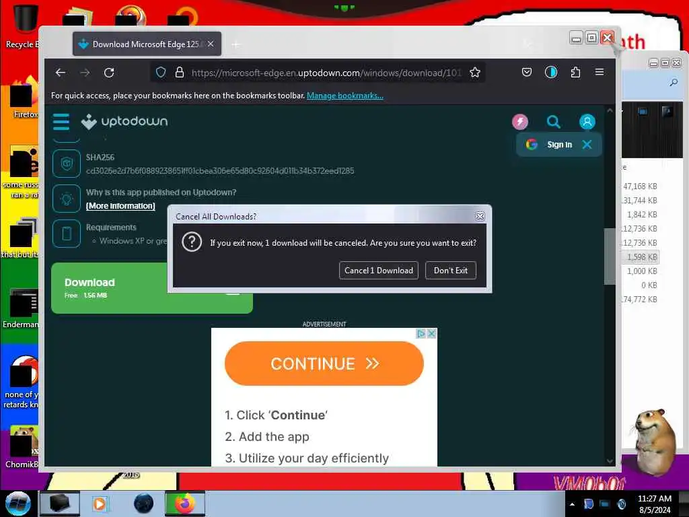Click the Uptodown logo

(x=124, y=121)
